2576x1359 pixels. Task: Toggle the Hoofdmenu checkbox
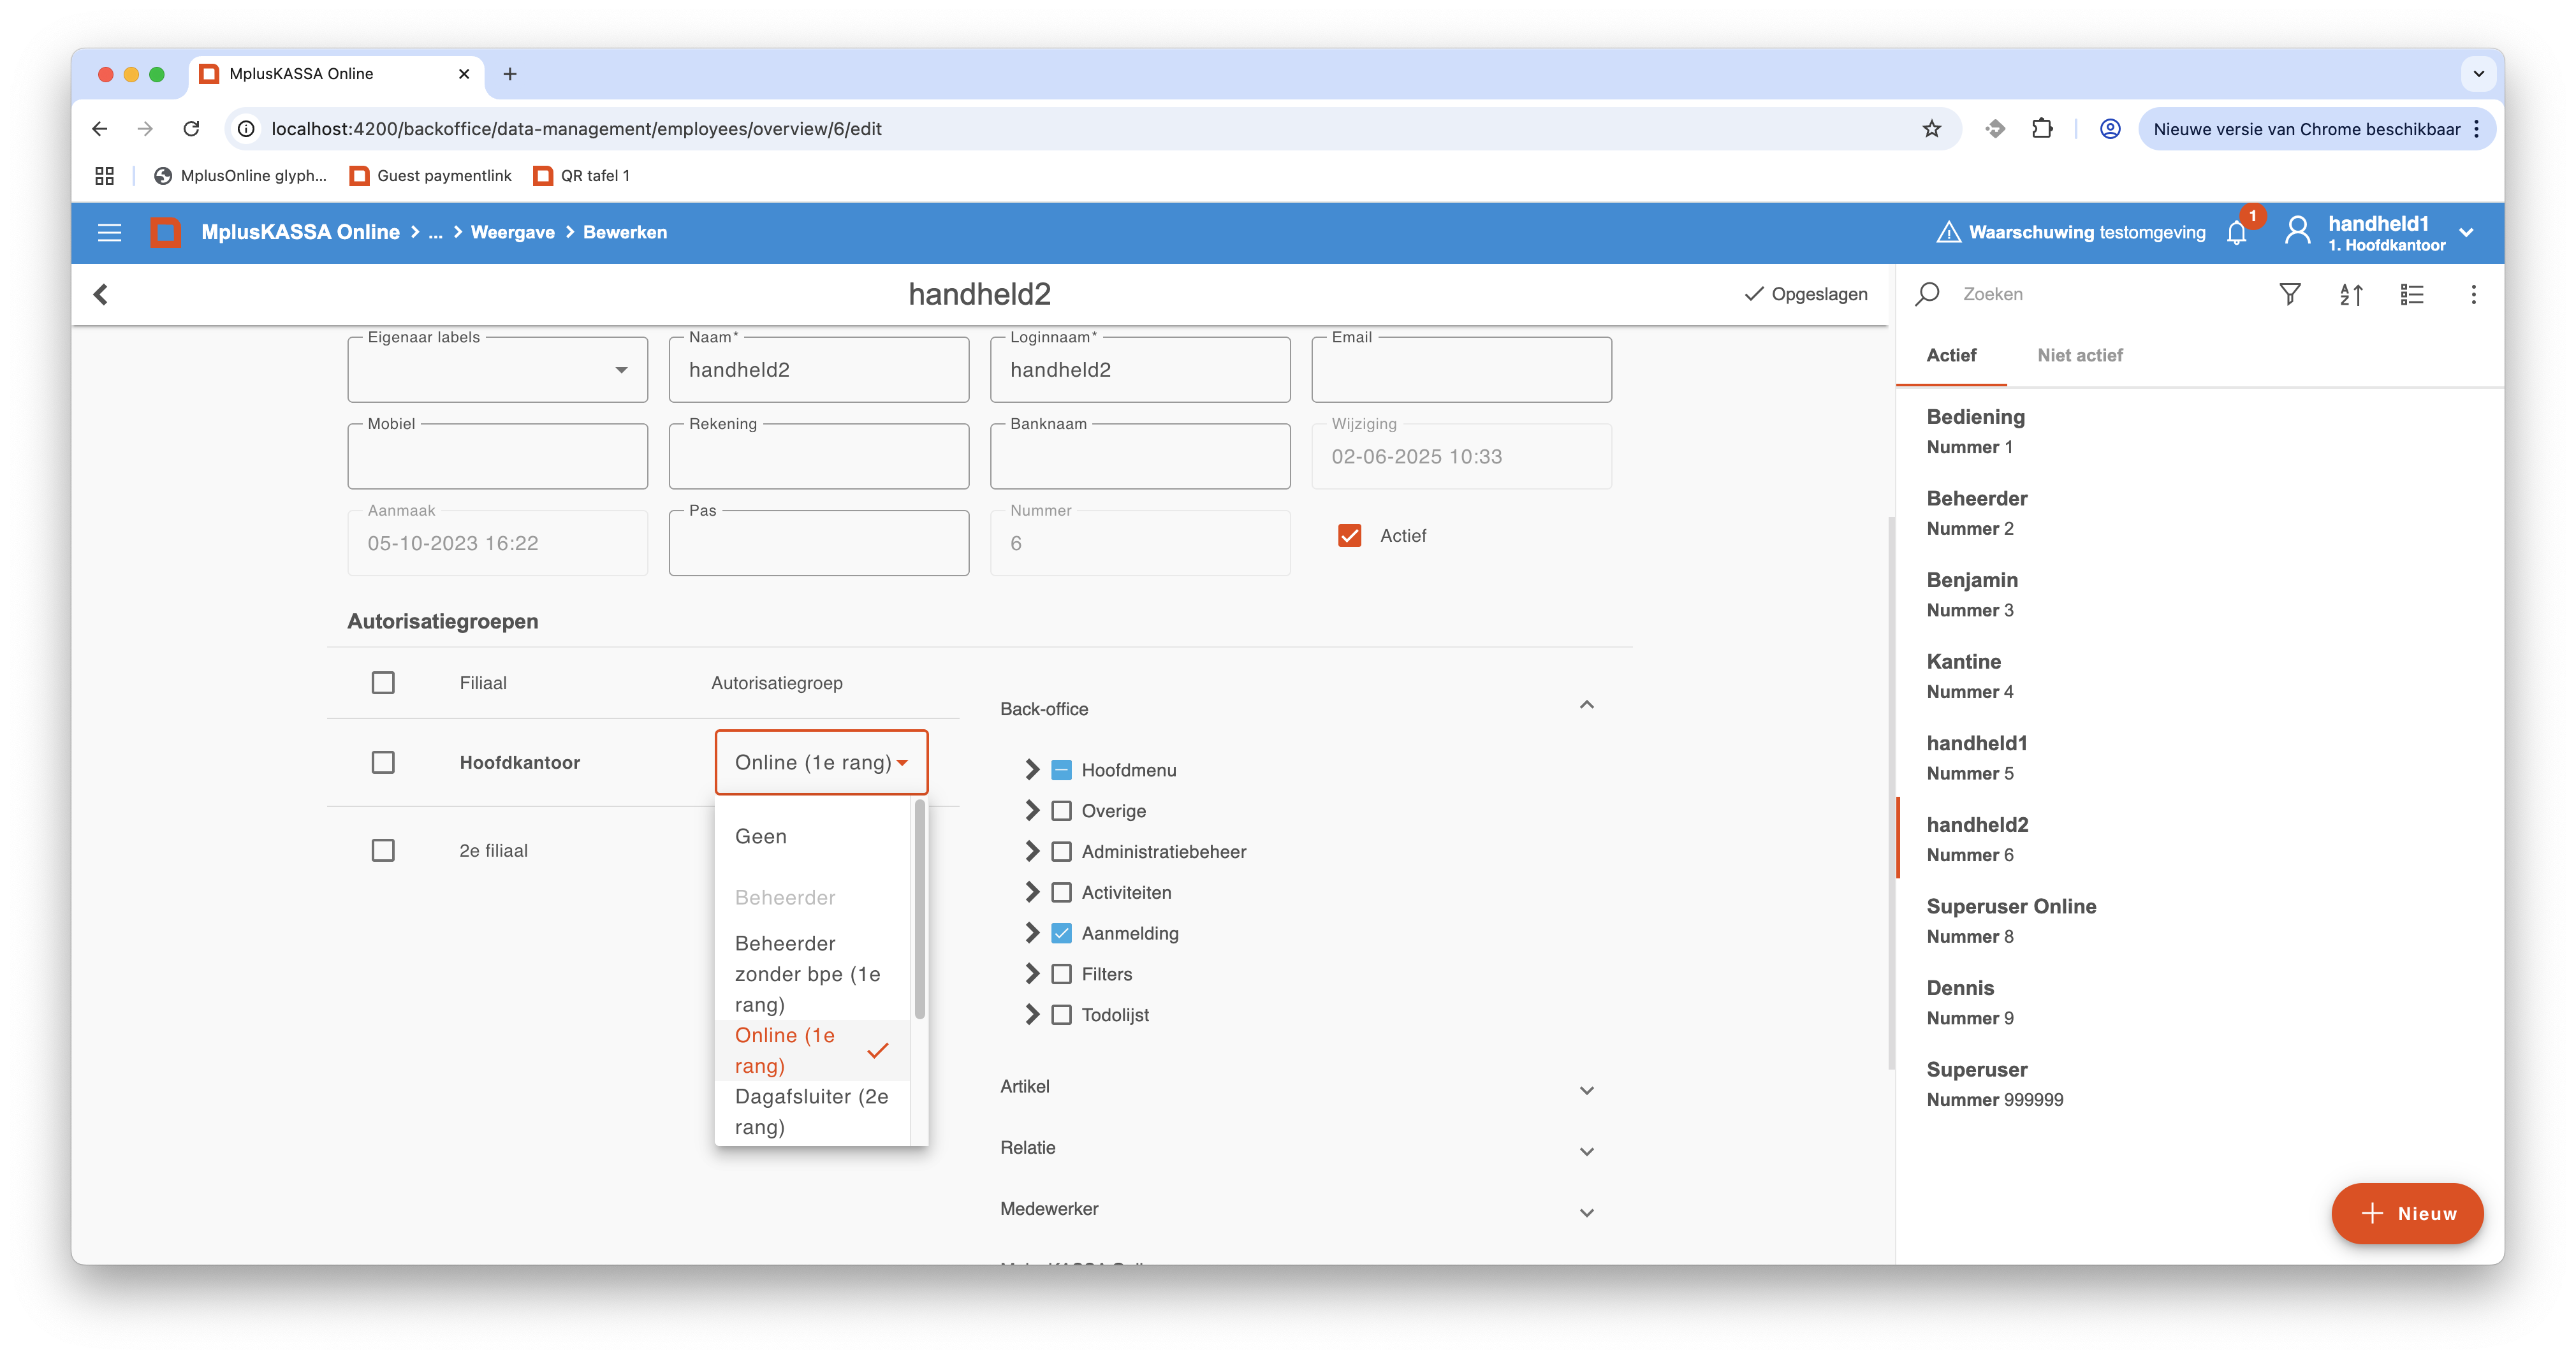tap(1062, 770)
